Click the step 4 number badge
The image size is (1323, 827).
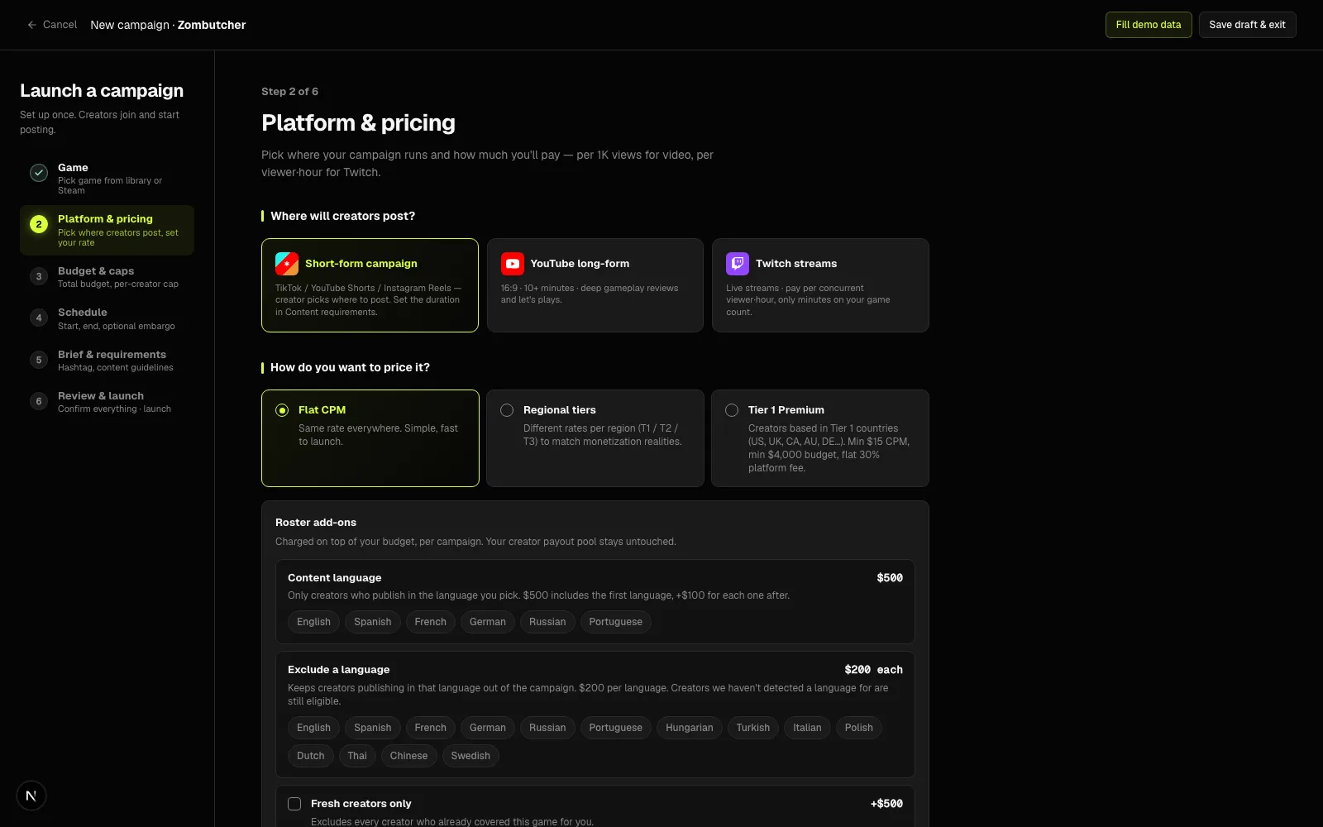(39, 318)
